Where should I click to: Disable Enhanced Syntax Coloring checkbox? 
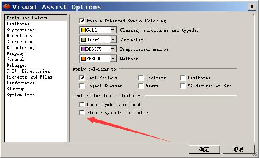click(x=82, y=21)
